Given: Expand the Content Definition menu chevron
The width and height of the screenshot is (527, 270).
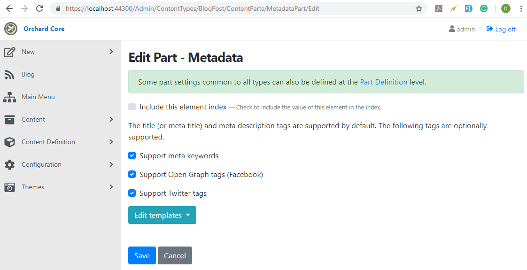Looking at the screenshot, I should (111, 142).
